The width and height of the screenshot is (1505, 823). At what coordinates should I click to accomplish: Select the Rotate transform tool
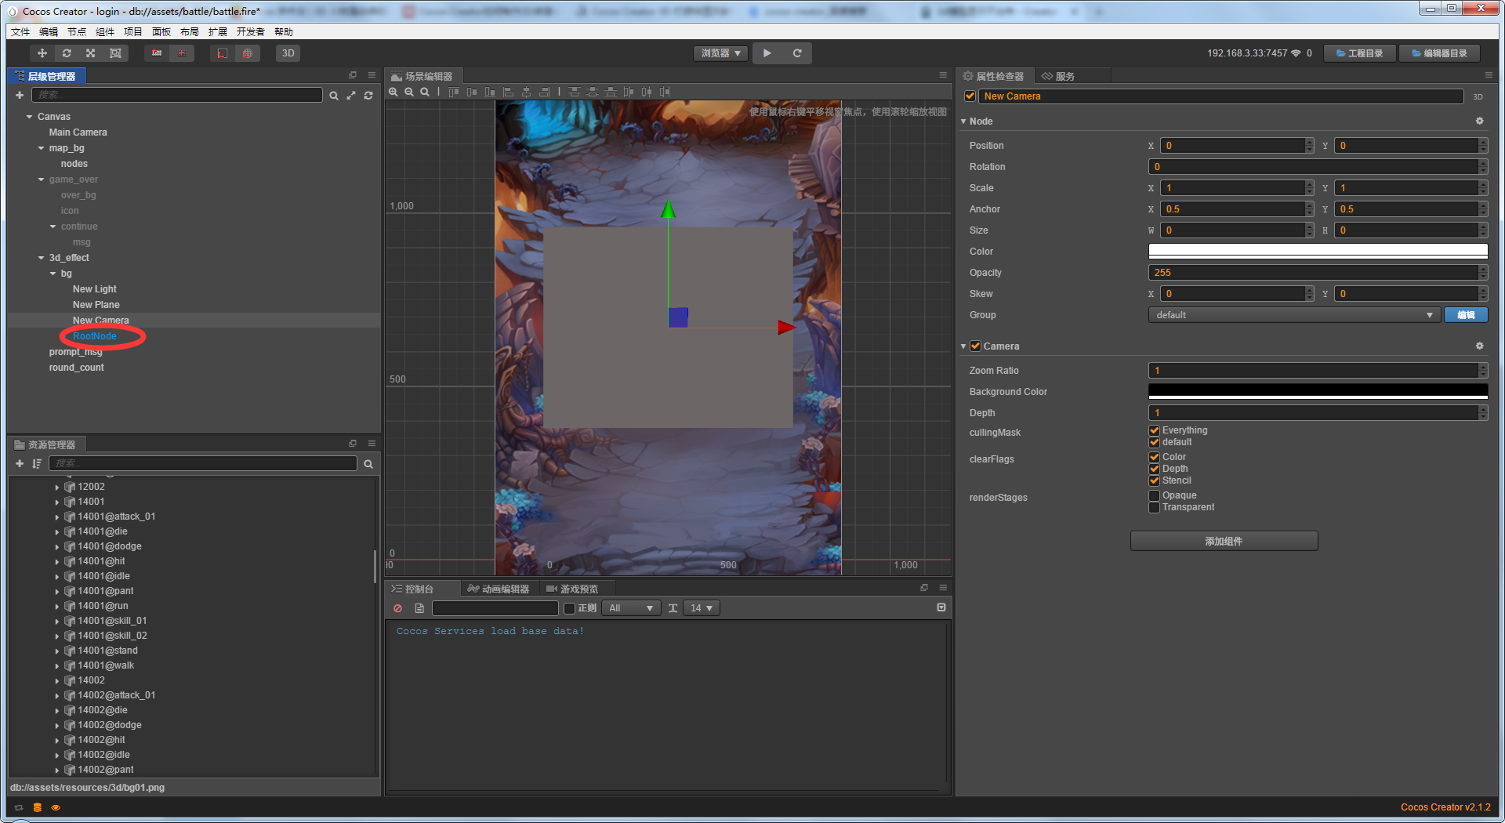67,53
